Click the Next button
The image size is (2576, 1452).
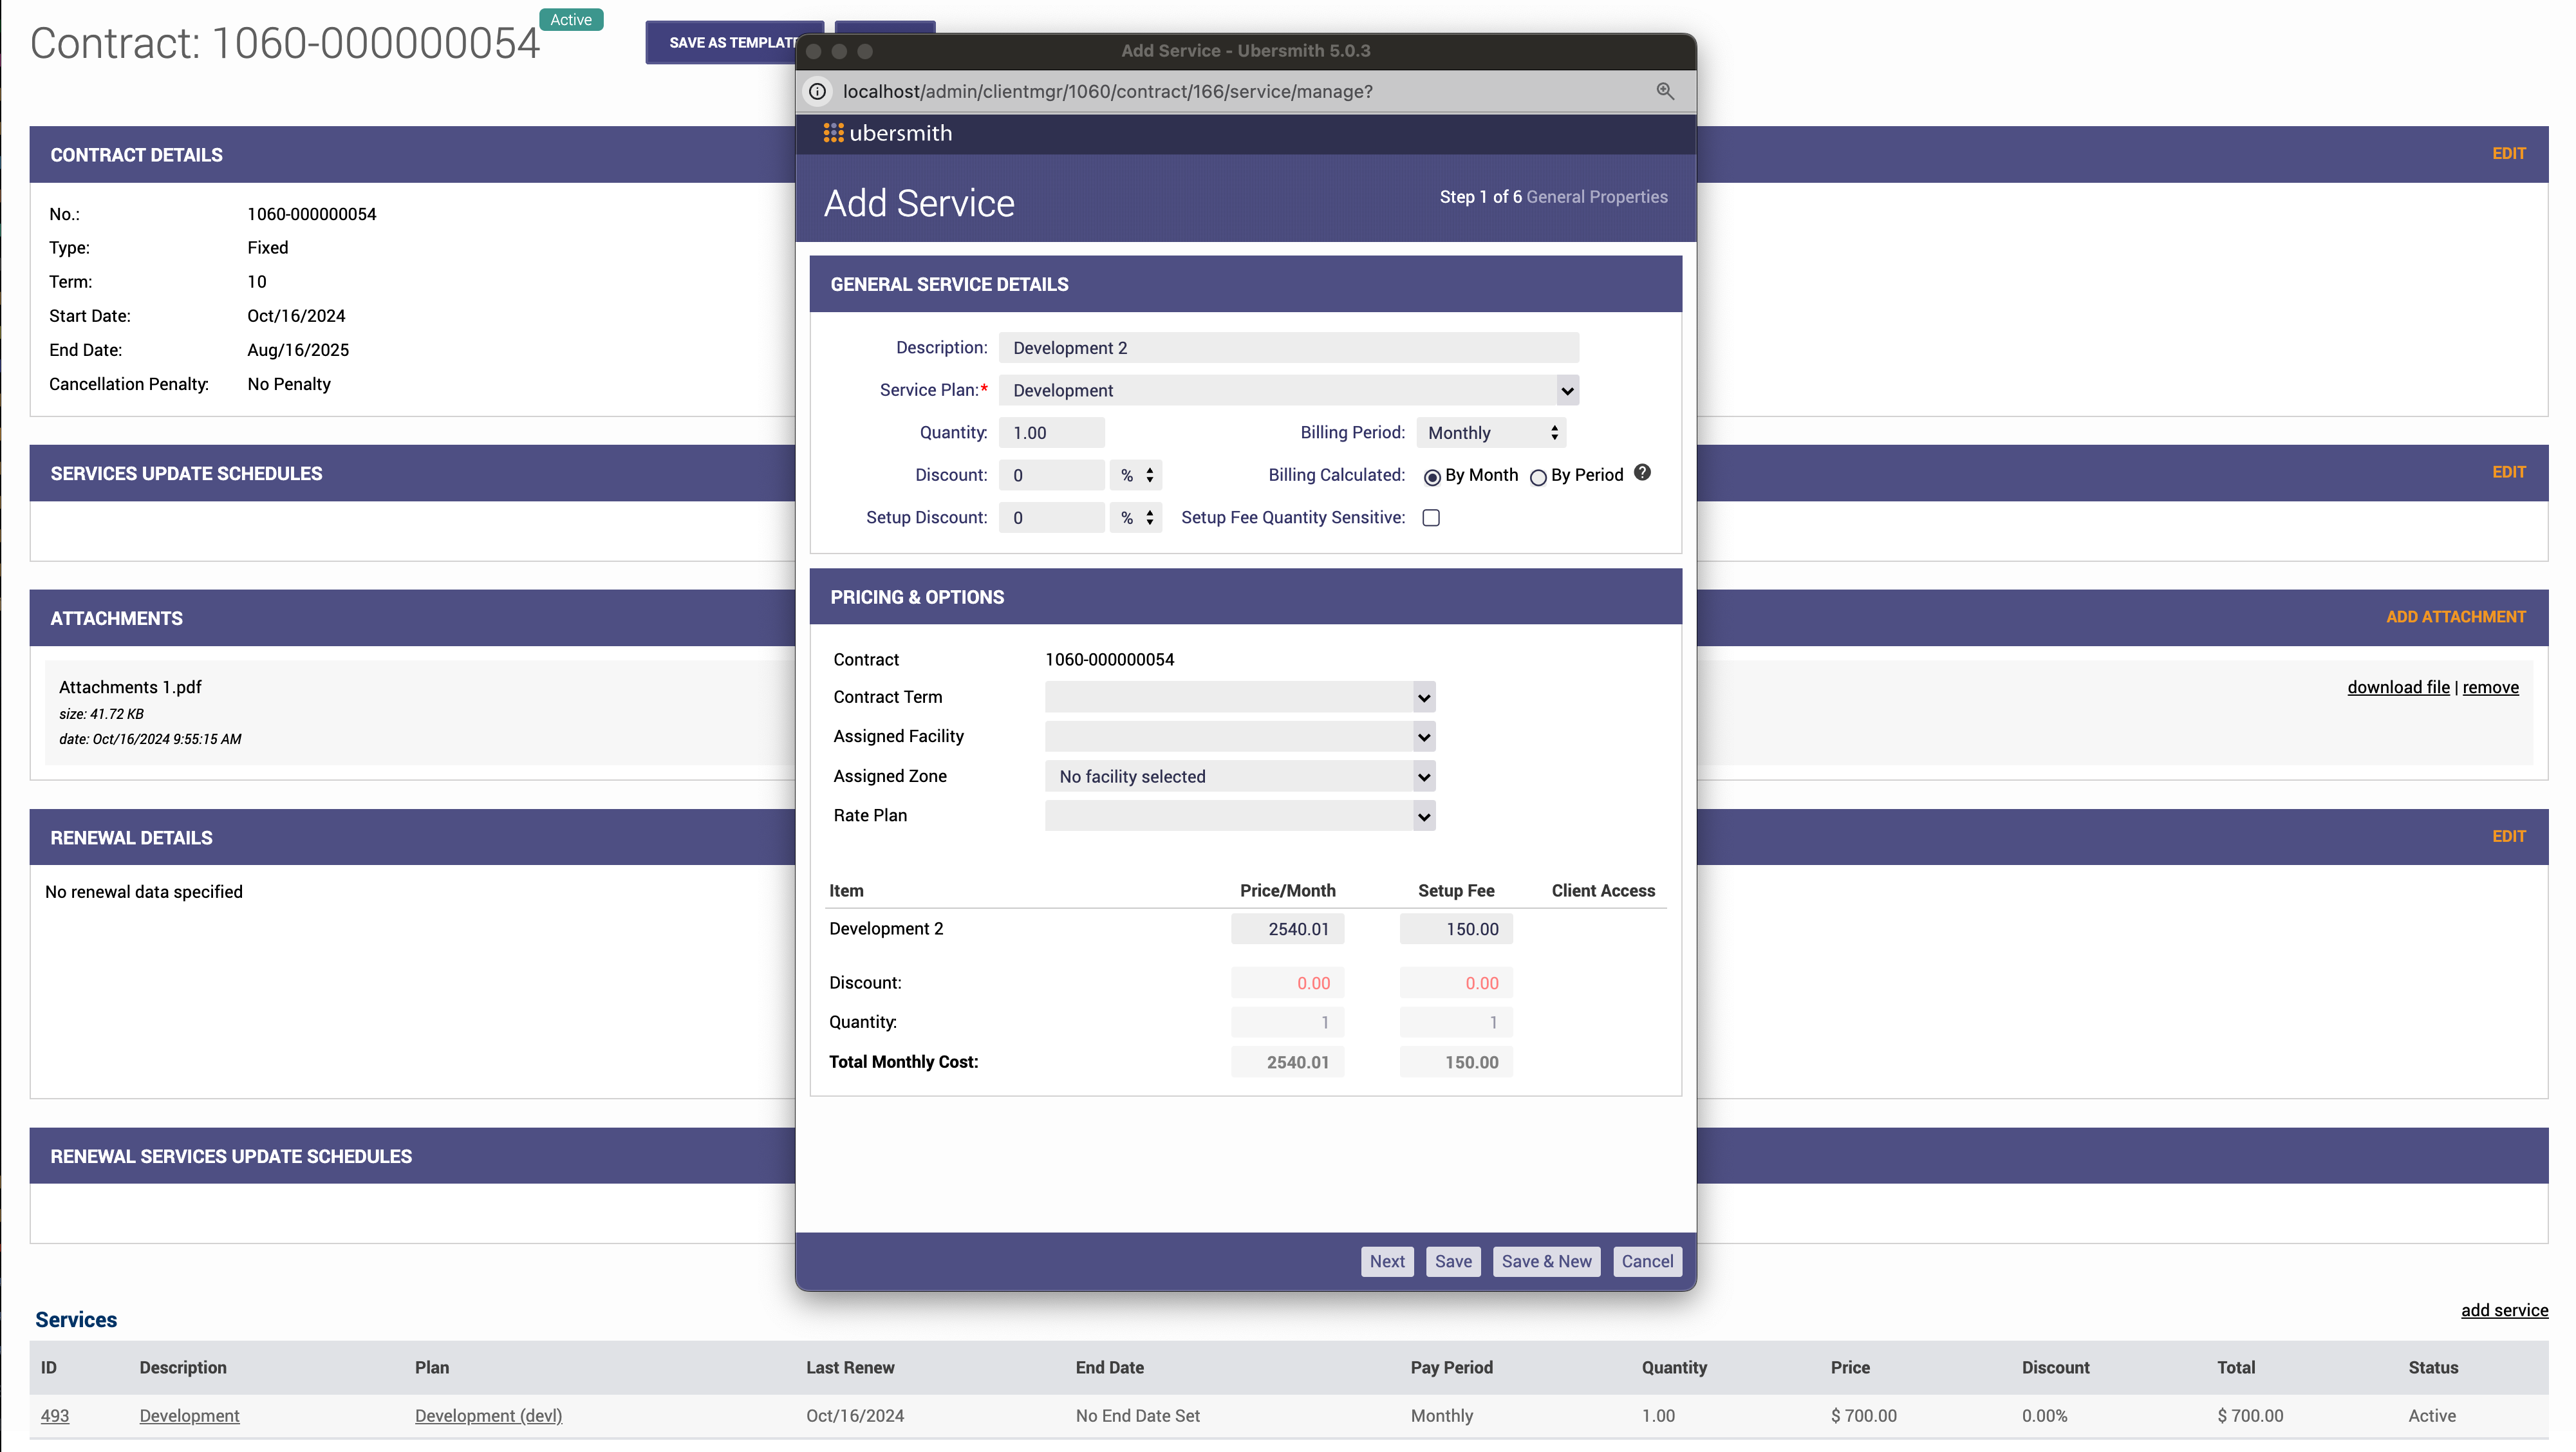(1387, 1261)
